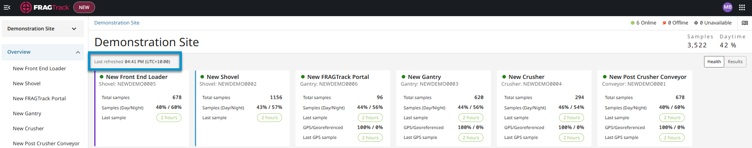The width and height of the screenshot is (752, 148).
Task: Open New Post Crusher Conveyor in sidebar
Action: 46,144
